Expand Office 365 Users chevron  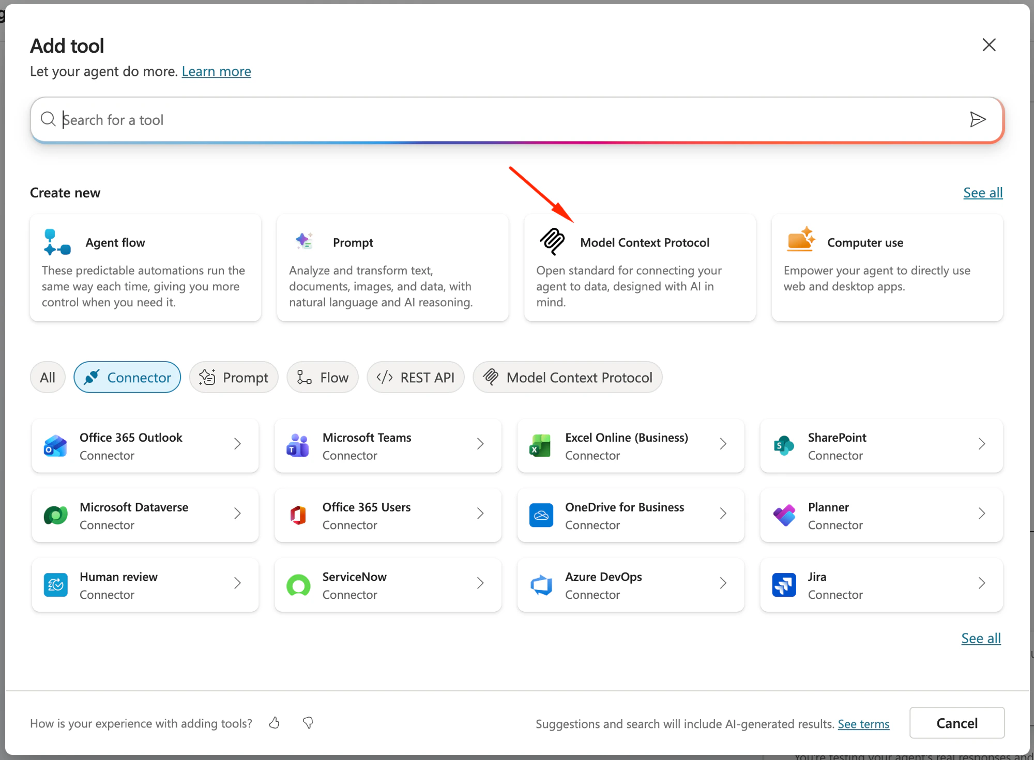480,513
